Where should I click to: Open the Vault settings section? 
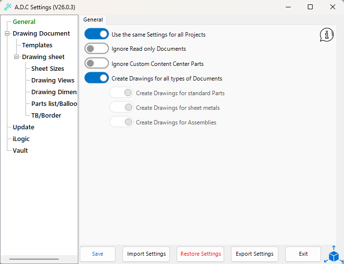[20, 151]
